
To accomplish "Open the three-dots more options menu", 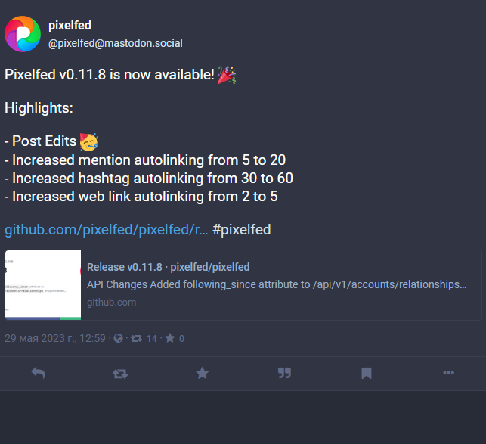I will [x=448, y=373].
